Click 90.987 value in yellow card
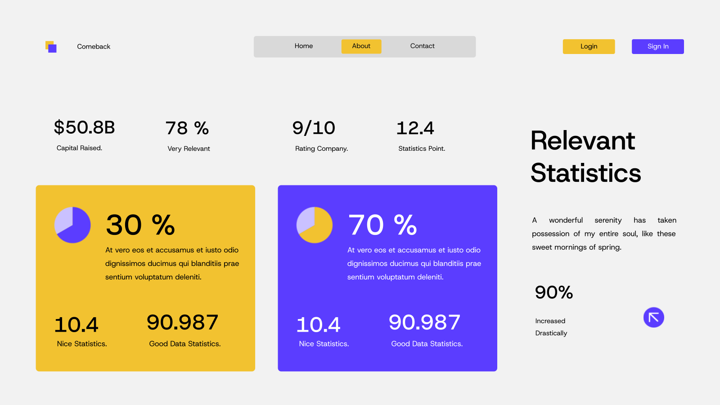This screenshot has width=720, height=405. tap(183, 323)
